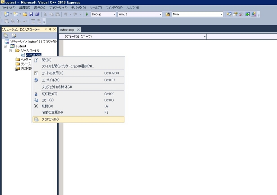
Task: Open Solution Explorer window position dropdown
Action: click(46, 29)
